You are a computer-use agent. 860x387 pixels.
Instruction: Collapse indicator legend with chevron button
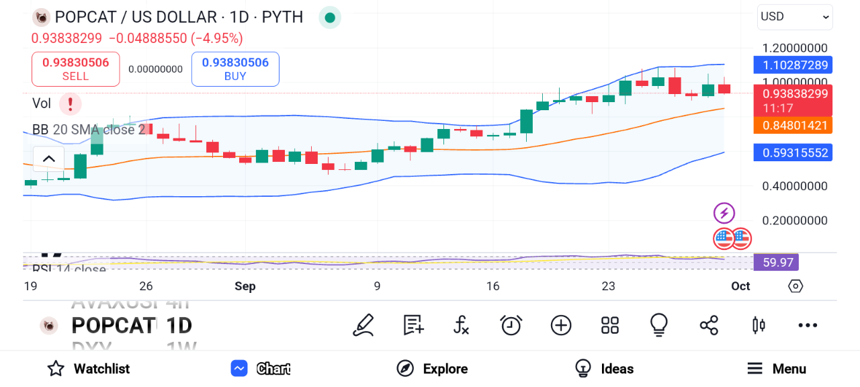point(48,159)
